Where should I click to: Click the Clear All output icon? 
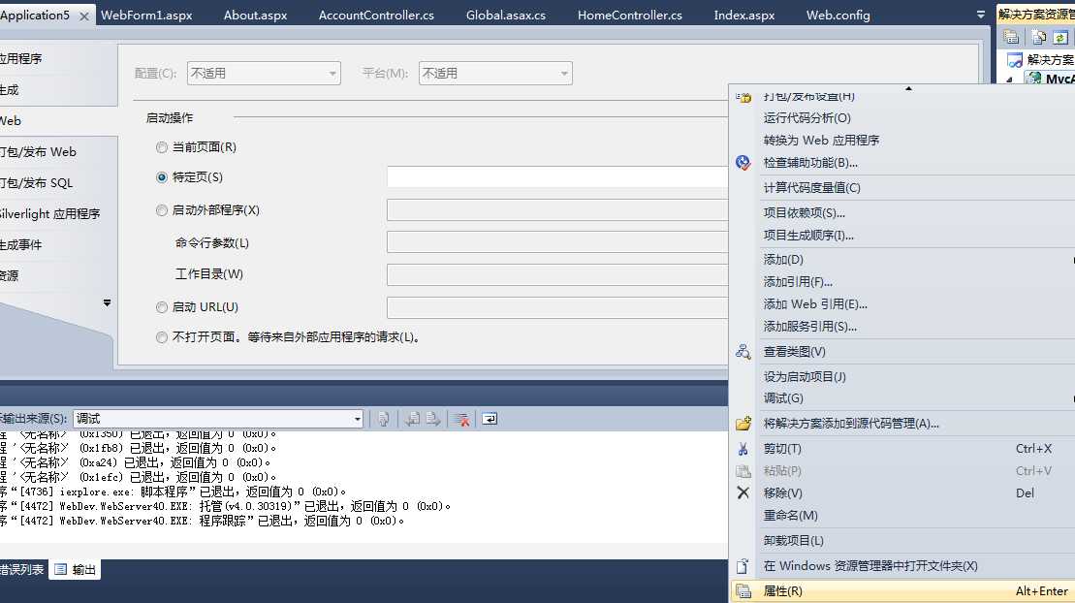coord(462,419)
